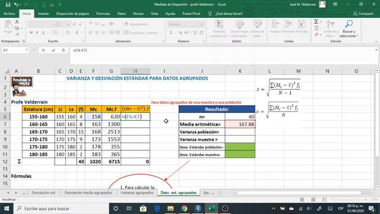Open Windows Task View icon

click(129, 209)
